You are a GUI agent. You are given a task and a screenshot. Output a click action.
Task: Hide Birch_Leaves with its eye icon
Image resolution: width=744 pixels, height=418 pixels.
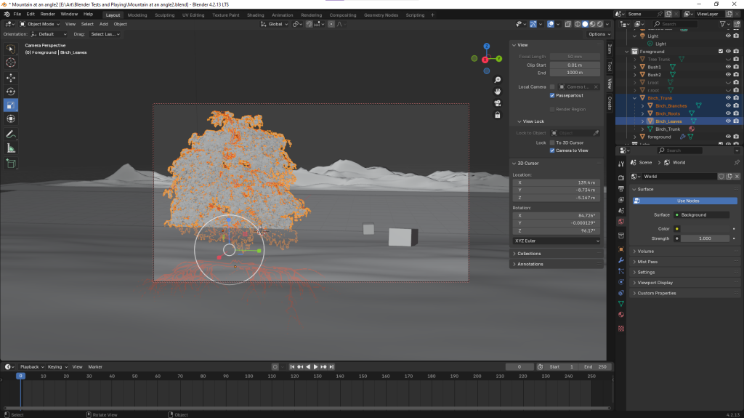[x=728, y=121]
